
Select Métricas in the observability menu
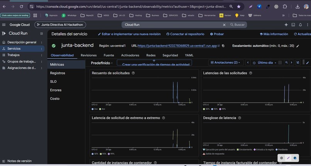click(66, 65)
